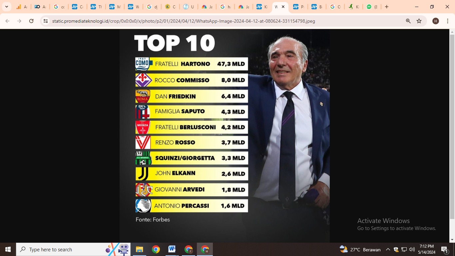Screen dimensions: 455x256
Task: Click the down arrow of vertical scrollbar
Action: [x=452, y=240]
